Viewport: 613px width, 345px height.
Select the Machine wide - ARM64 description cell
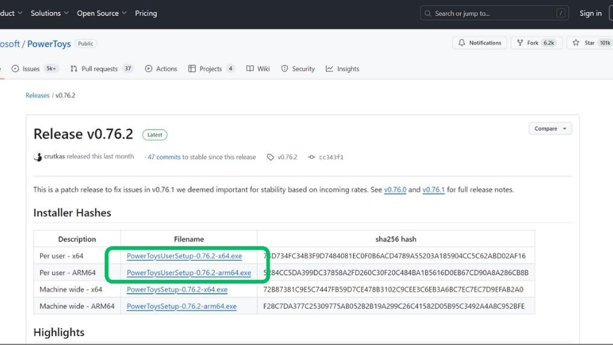pos(77,306)
